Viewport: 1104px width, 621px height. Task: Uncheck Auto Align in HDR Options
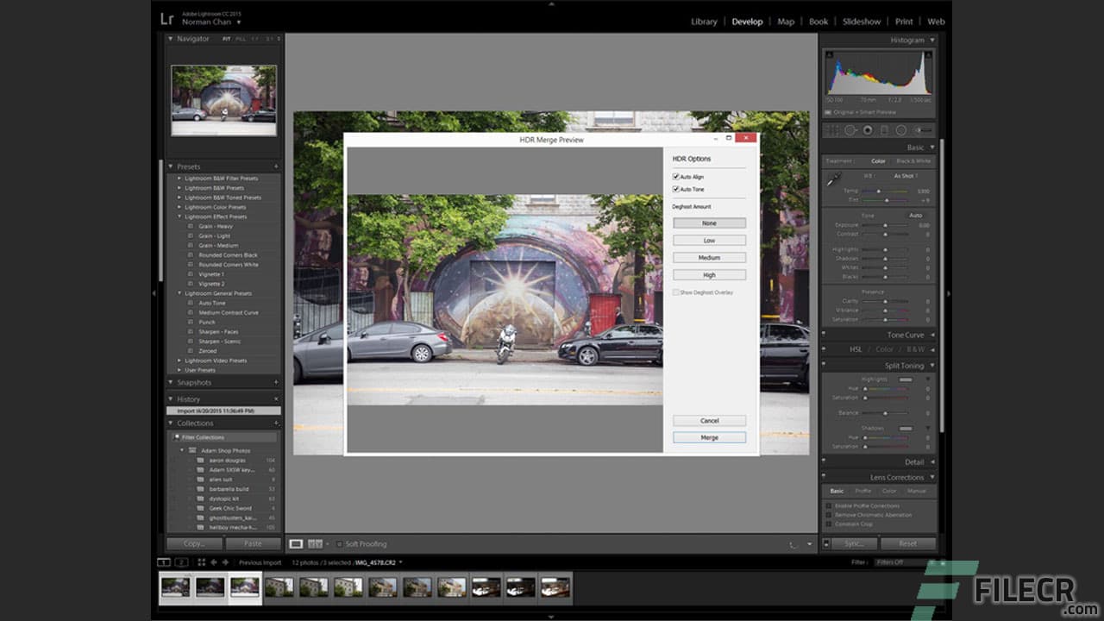coord(677,176)
